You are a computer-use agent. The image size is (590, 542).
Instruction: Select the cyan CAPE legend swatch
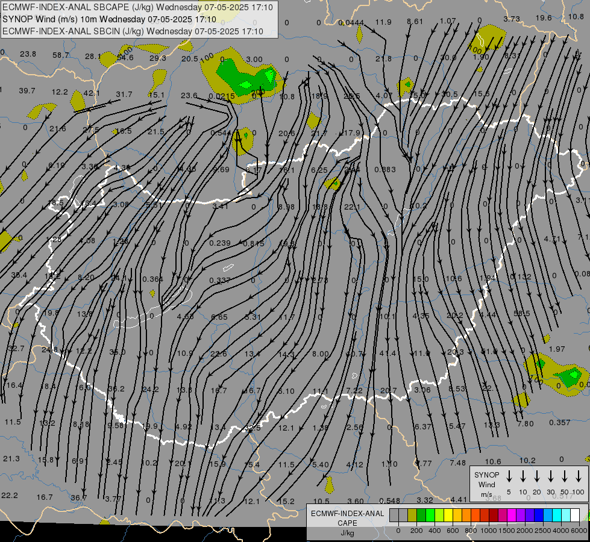coord(557,516)
